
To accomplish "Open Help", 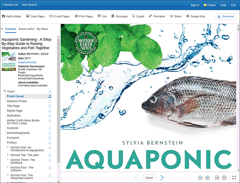I will click(223, 5).
